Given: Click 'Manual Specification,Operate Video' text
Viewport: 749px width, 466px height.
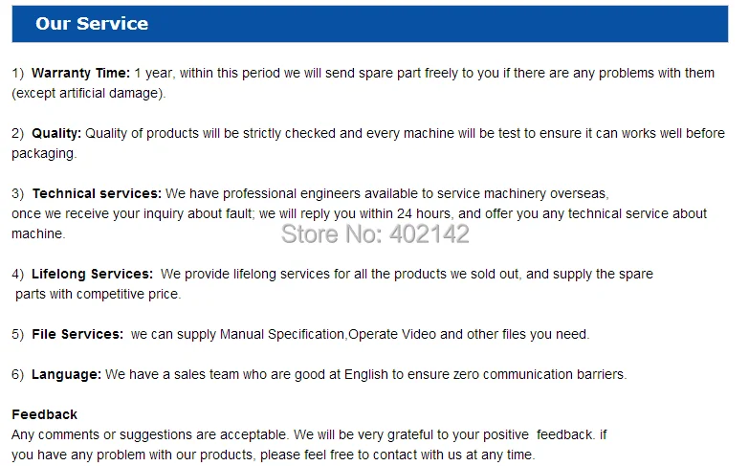Looking at the screenshot, I should point(328,334).
